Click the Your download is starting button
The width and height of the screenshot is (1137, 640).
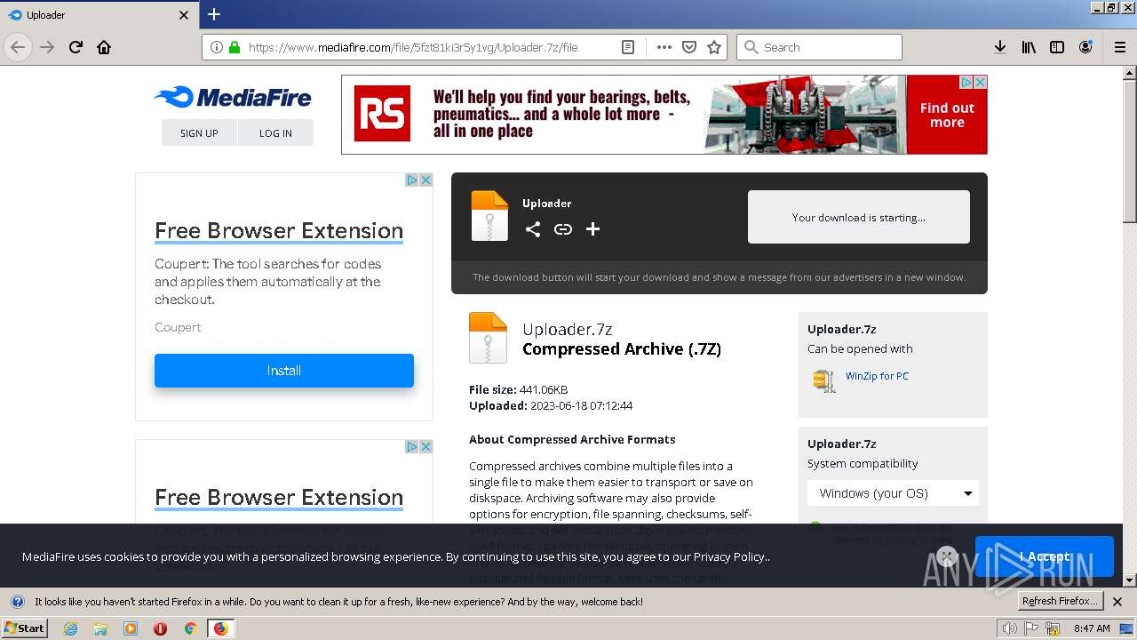point(859,217)
